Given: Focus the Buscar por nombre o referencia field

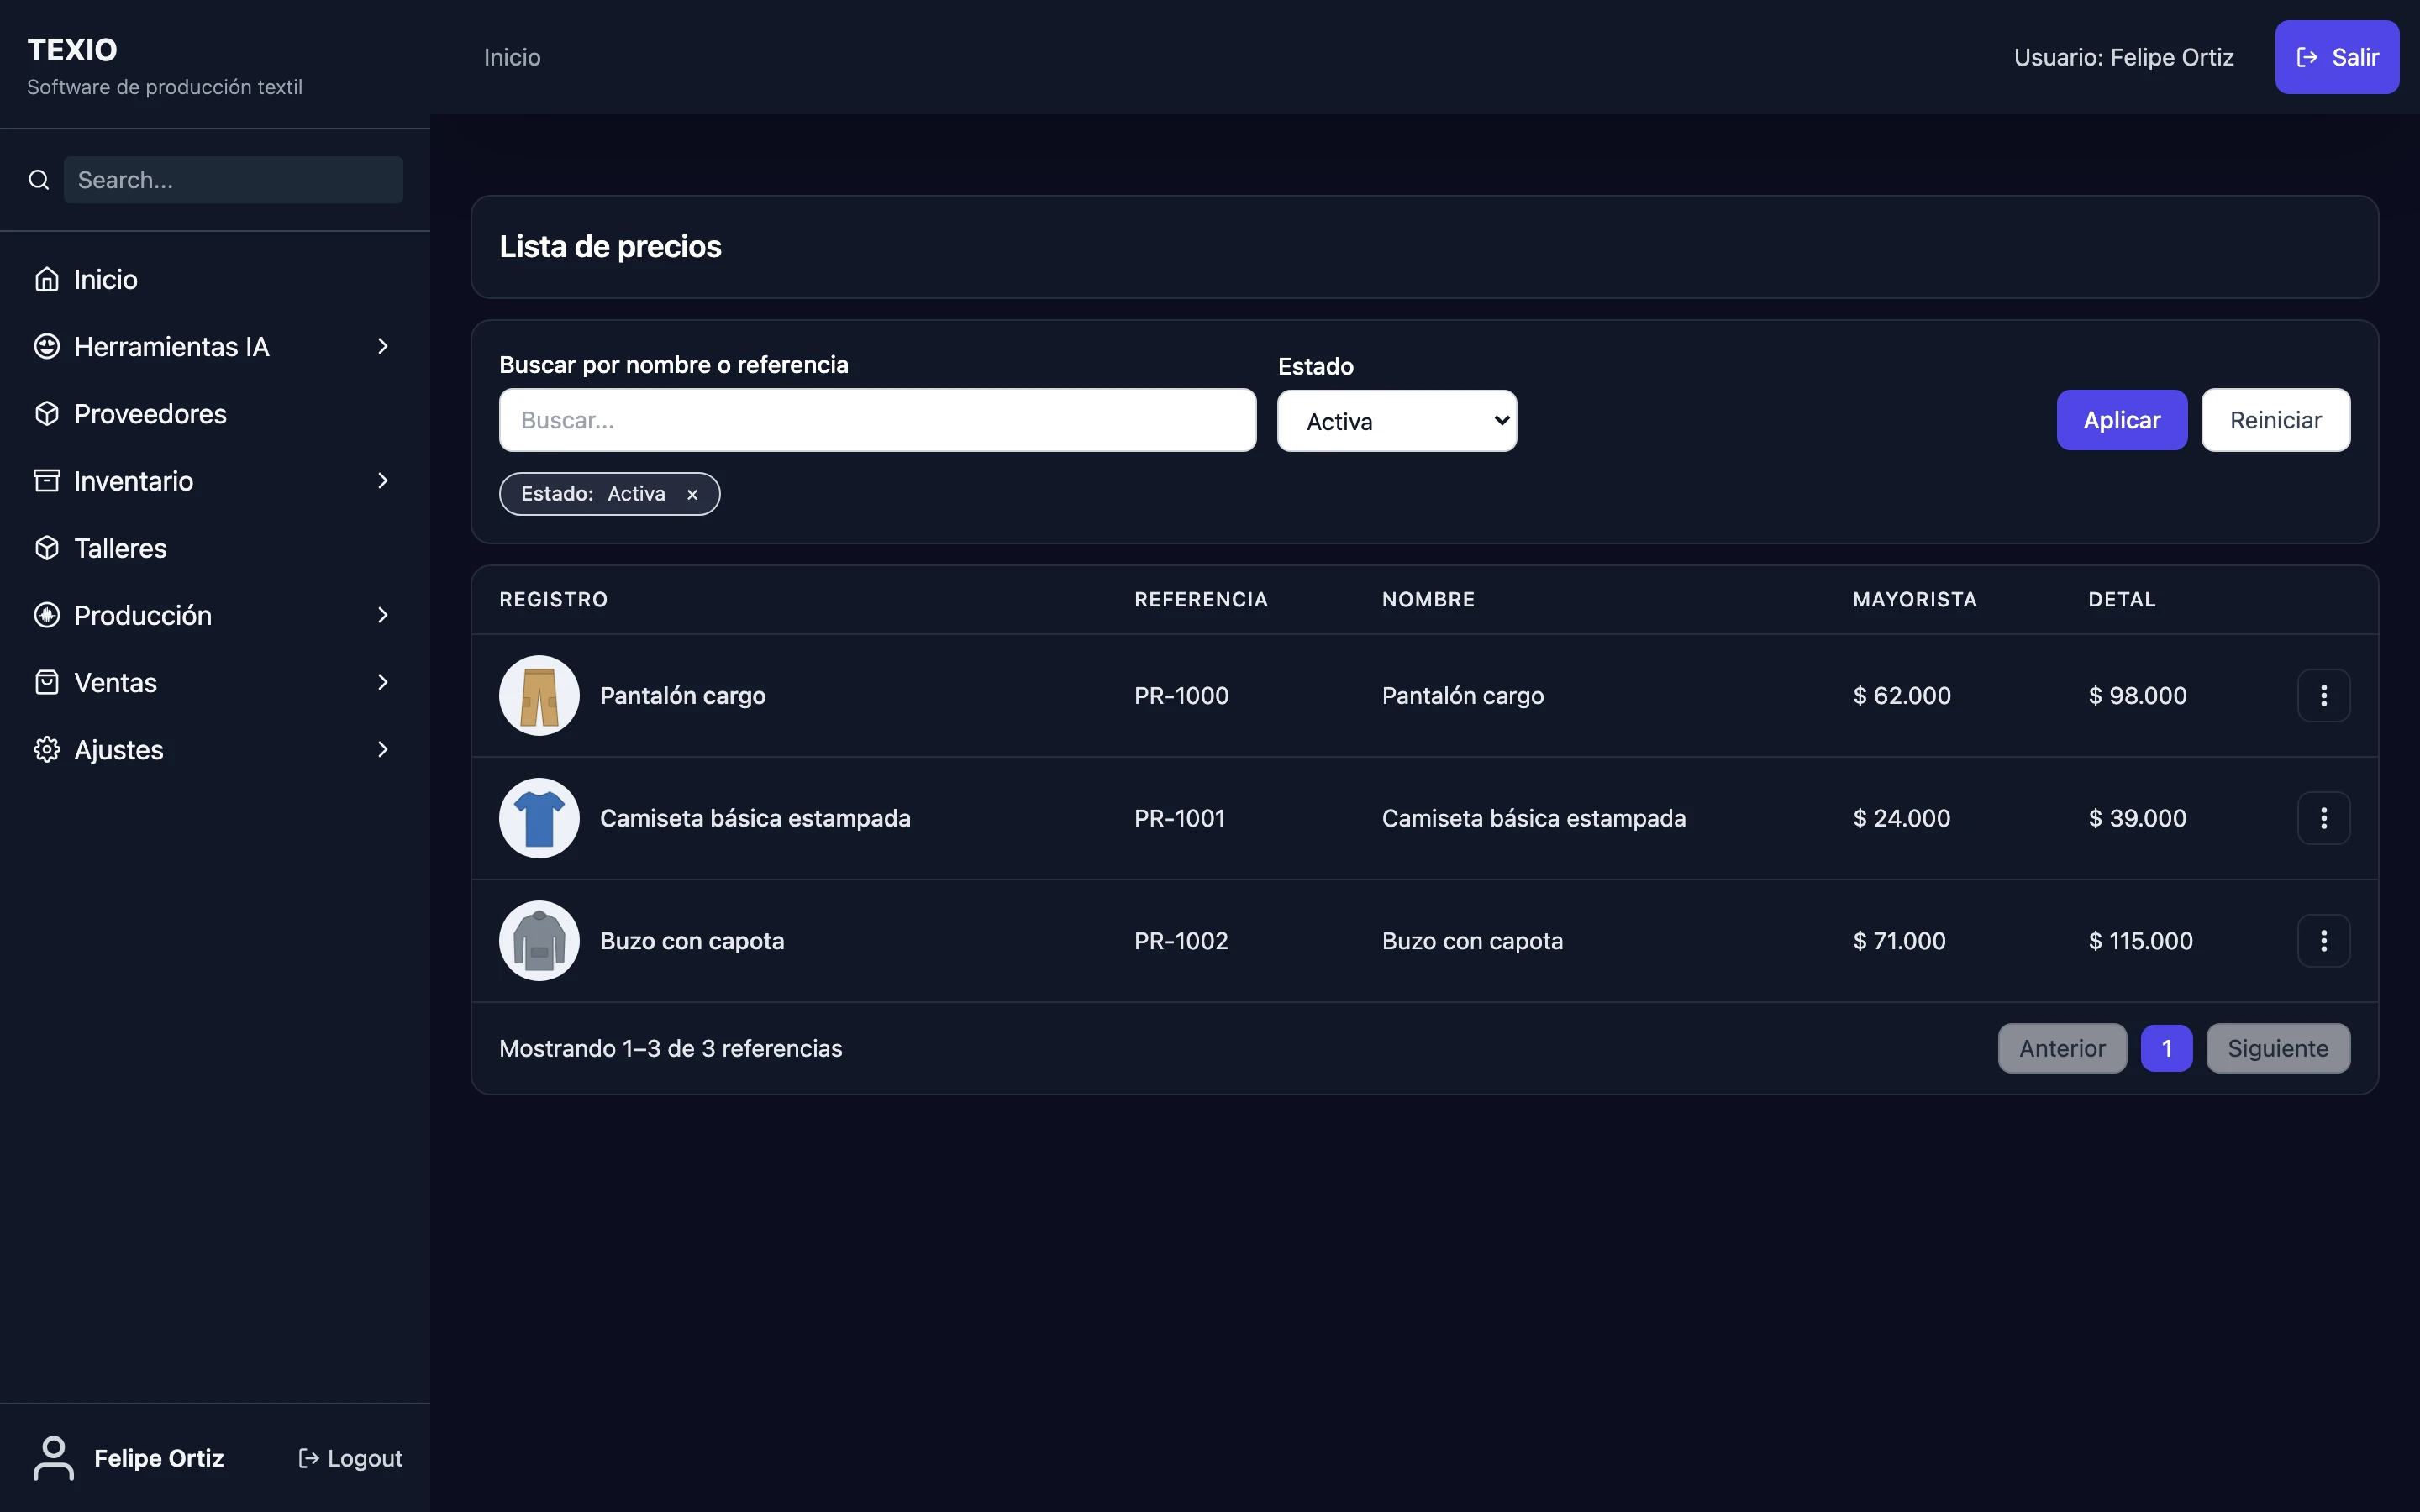Looking at the screenshot, I should pos(877,420).
